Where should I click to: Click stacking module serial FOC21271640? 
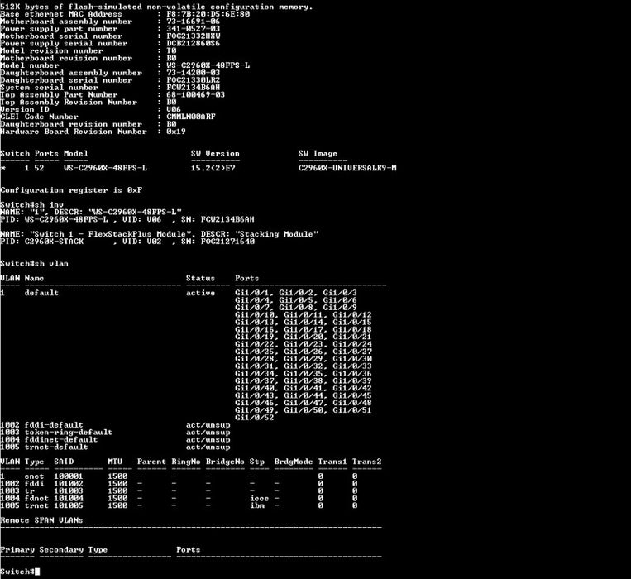click(227, 242)
